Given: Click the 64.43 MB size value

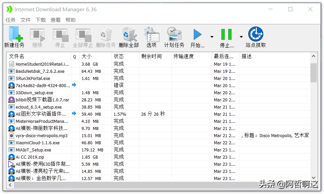Looking at the screenshot, I should click(91, 71).
